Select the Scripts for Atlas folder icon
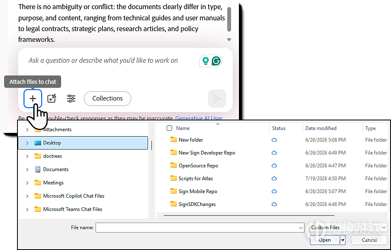Viewport: 391px width, 250px height. pyautogui.click(x=174, y=178)
